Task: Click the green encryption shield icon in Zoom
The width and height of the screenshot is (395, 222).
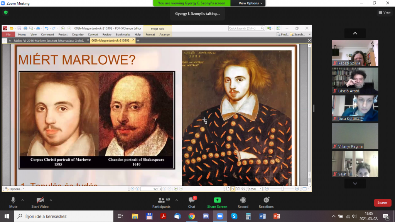Action: [6, 12]
